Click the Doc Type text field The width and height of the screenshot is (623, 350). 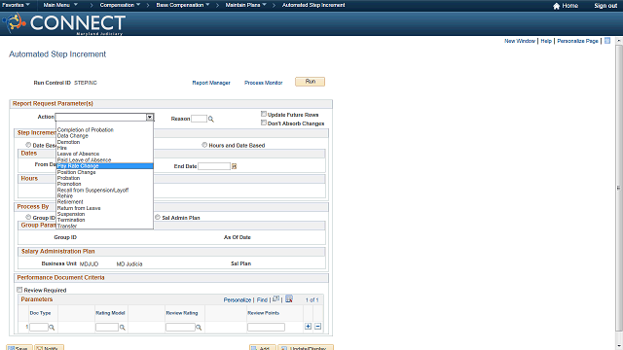39,328
